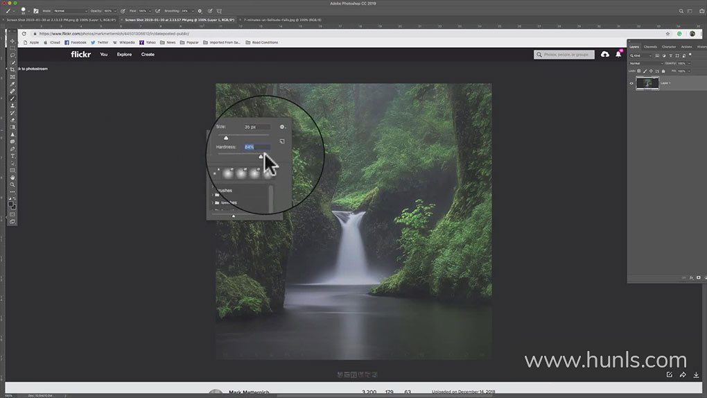Open the brush Mode dropdown set to Normal
This screenshot has width=707, height=398.
tap(70, 11)
